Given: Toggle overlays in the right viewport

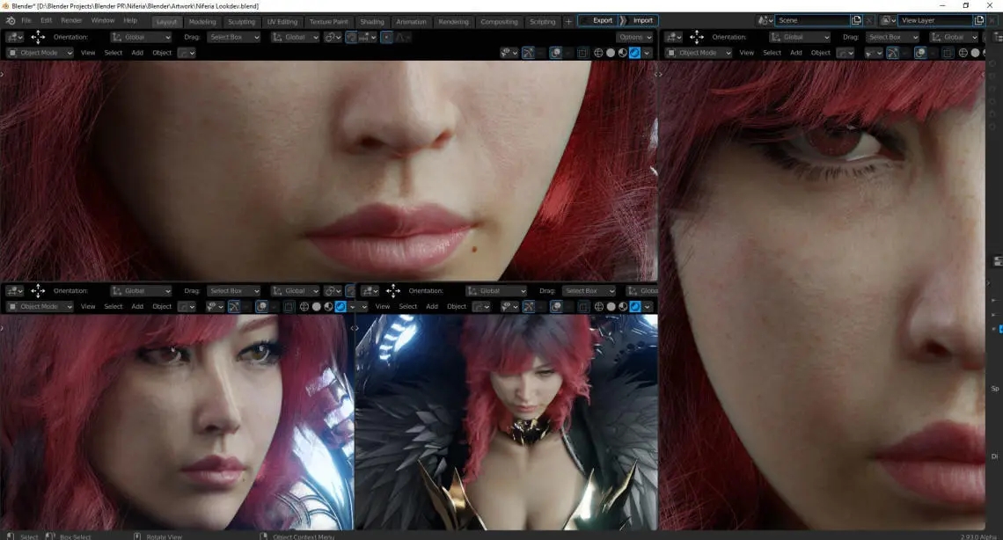Looking at the screenshot, I should (919, 53).
